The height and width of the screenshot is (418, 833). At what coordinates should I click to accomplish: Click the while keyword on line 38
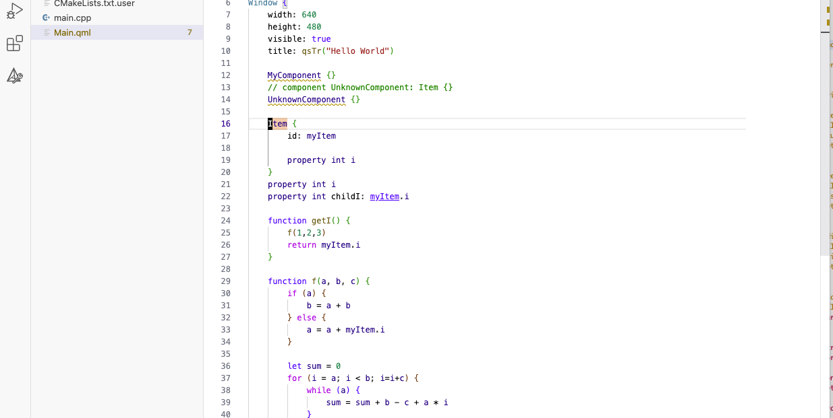[318, 390]
